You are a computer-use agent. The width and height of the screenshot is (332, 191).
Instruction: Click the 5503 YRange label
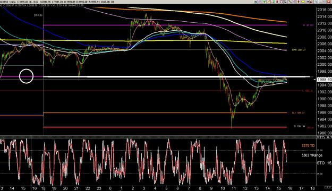point(312,155)
